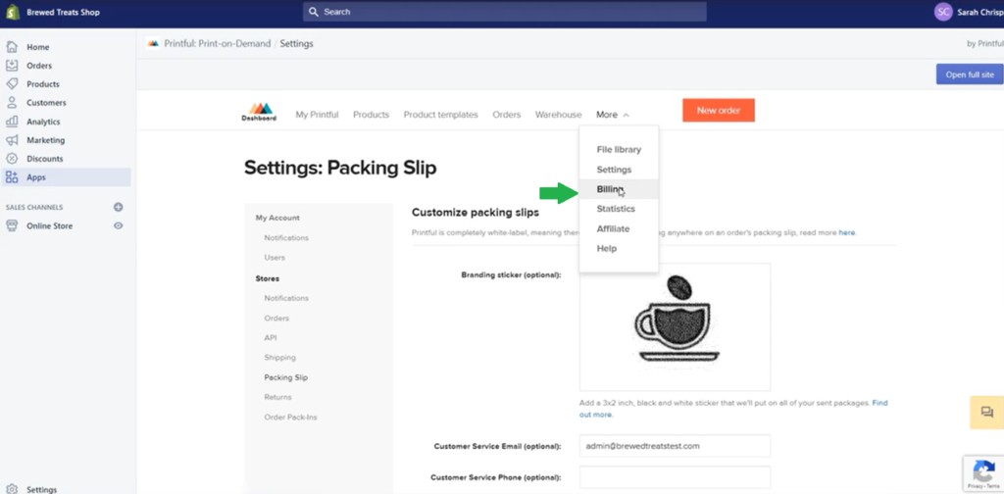Open Orders settings under Stores
The image size is (1004, 494).
pos(276,318)
